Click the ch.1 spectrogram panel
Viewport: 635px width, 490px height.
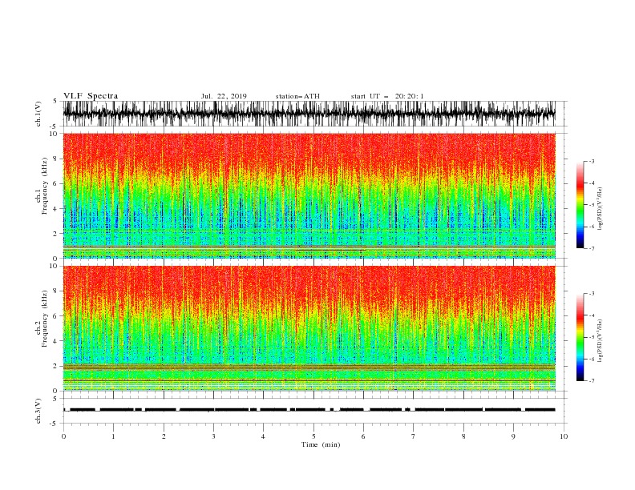coord(309,195)
